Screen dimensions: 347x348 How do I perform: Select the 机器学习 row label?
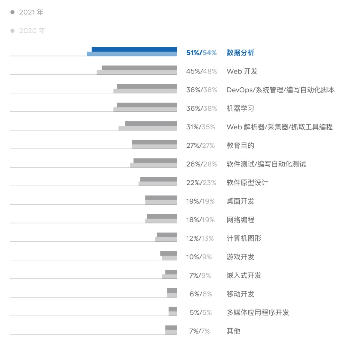click(240, 109)
